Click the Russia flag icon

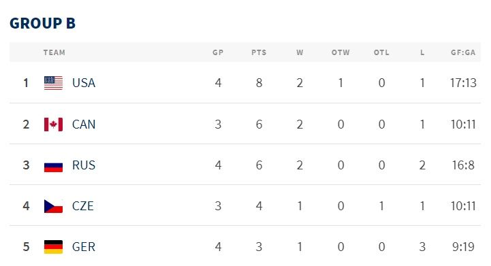point(53,165)
